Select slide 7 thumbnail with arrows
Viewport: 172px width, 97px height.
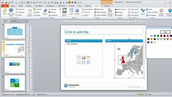15,66
